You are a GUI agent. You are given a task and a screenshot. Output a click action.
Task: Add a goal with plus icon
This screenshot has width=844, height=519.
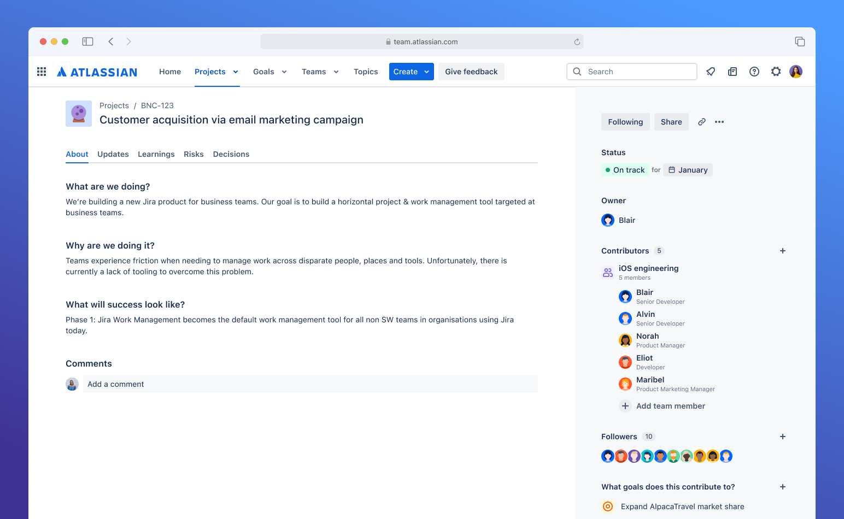(x=783, y=487)
